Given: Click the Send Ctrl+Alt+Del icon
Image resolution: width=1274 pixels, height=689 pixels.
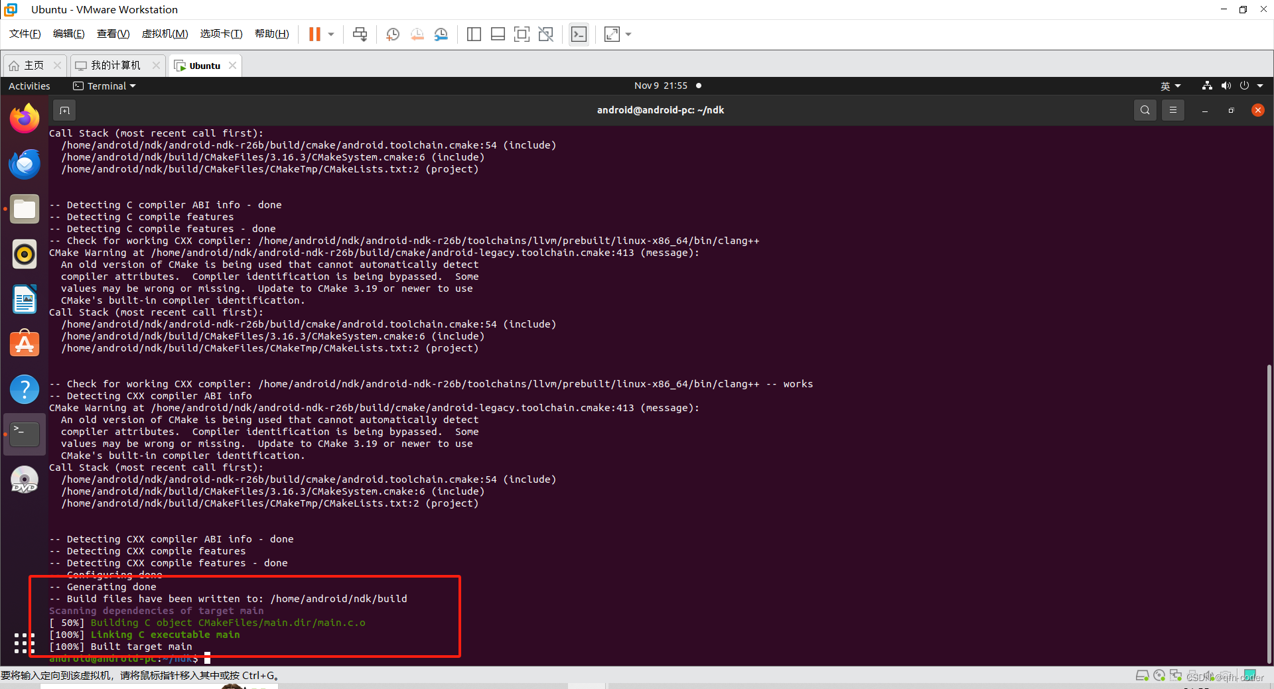Looking at the screenshot, I should tap(360, 34).
